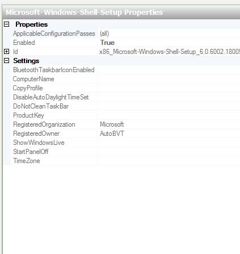Collapse the Settings category
This screenshot has height=254, width=240.
tap(7, 61)
